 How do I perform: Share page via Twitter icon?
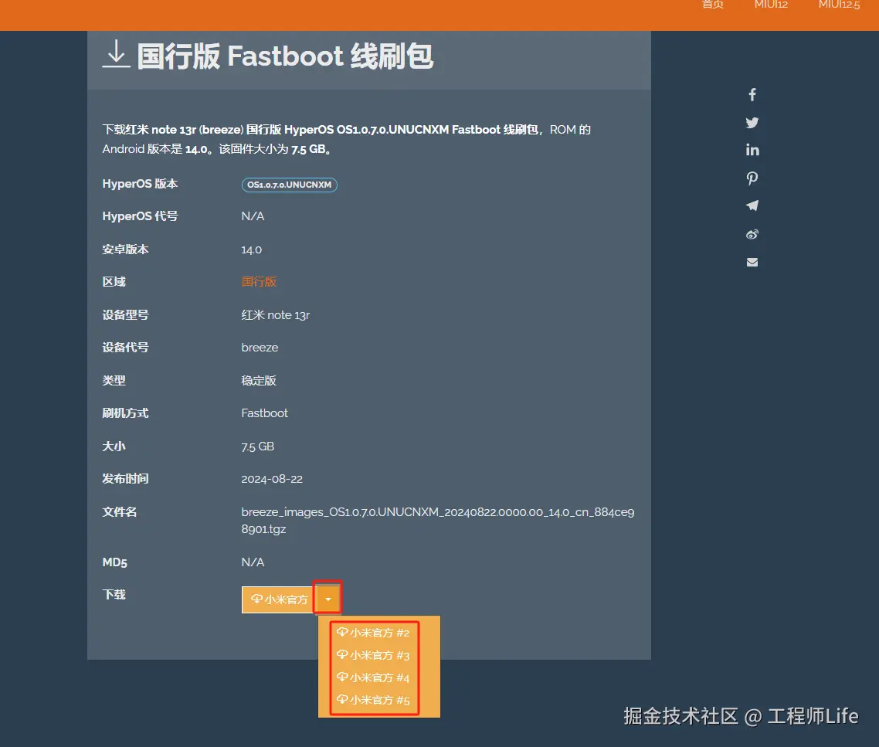pyautogui.click(x=752, y=122)
